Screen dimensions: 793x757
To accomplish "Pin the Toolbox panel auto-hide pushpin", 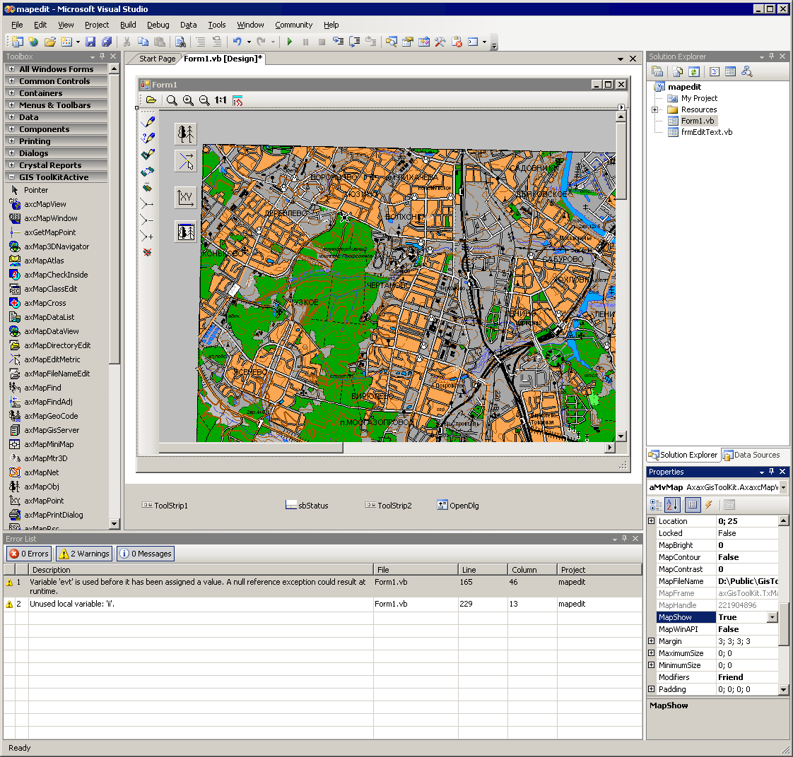I will click(x=102, y=56).
